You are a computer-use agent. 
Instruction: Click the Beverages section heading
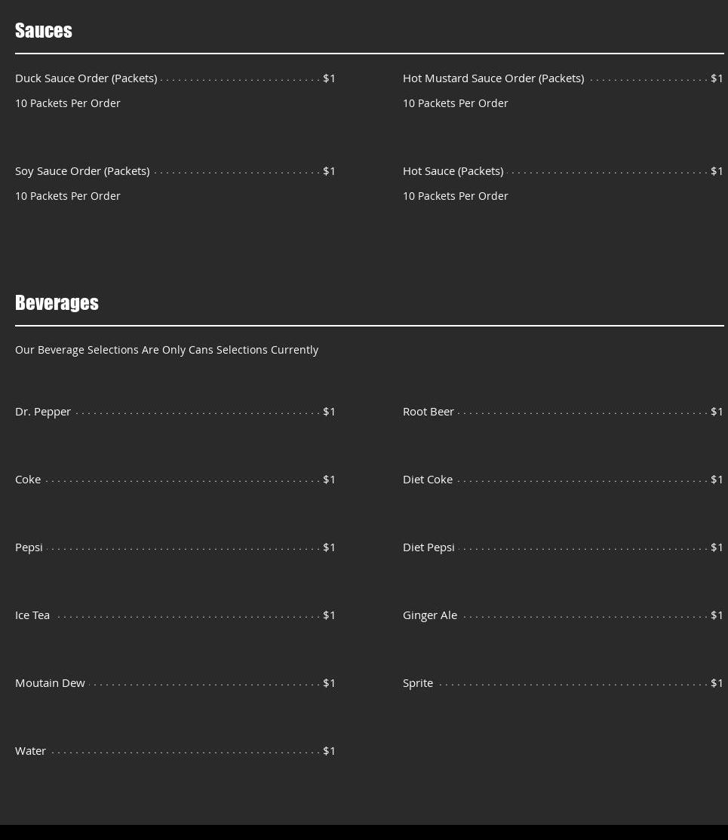tap(57, 302)
